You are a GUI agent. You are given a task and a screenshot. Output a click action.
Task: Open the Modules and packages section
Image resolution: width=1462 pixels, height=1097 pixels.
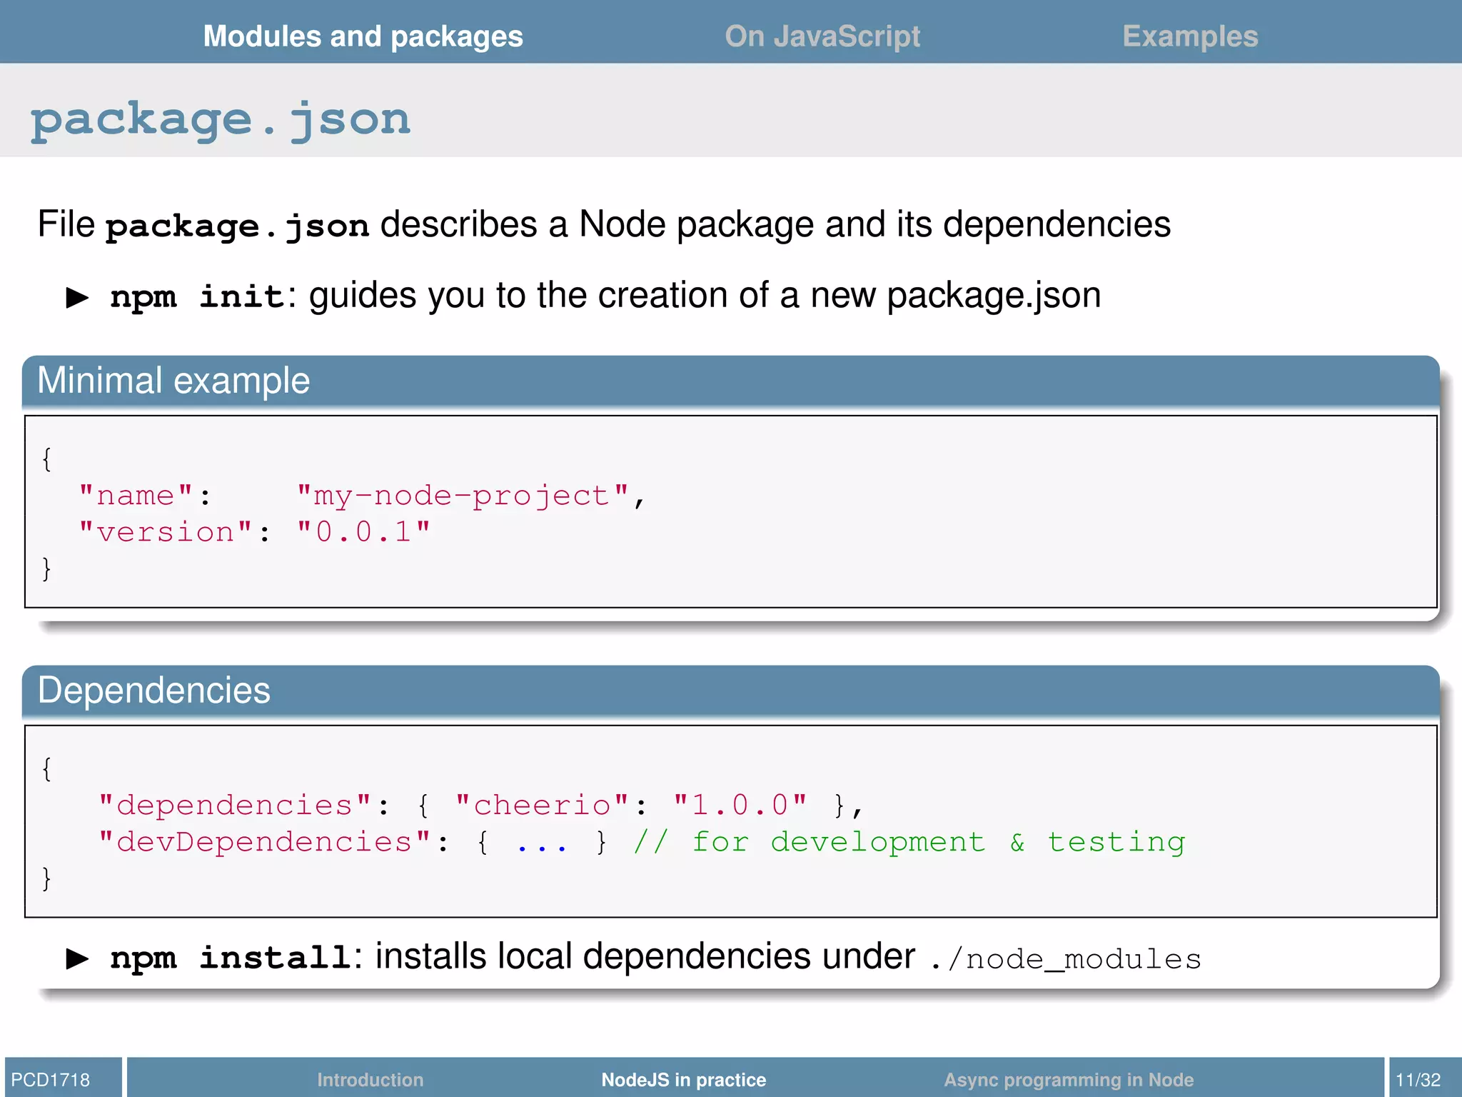click(363, 36)
